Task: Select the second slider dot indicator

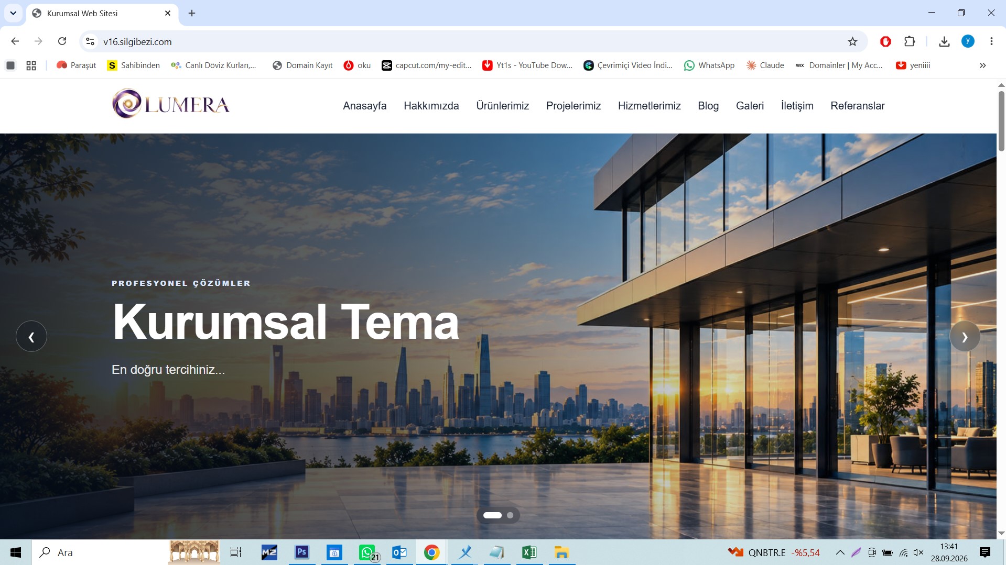Action: (510, 515)
